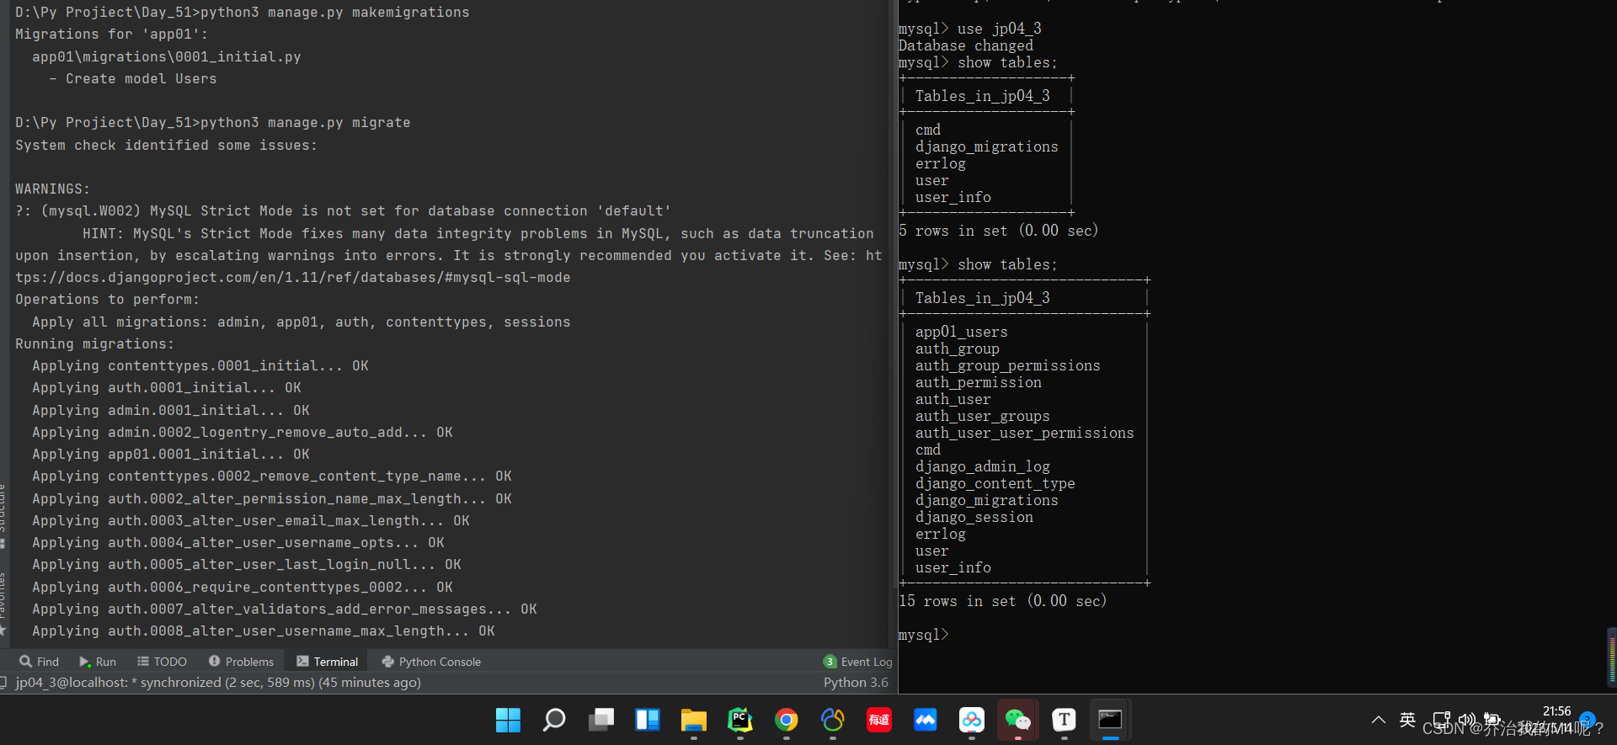Open the Event Log panel

point(857,662)
